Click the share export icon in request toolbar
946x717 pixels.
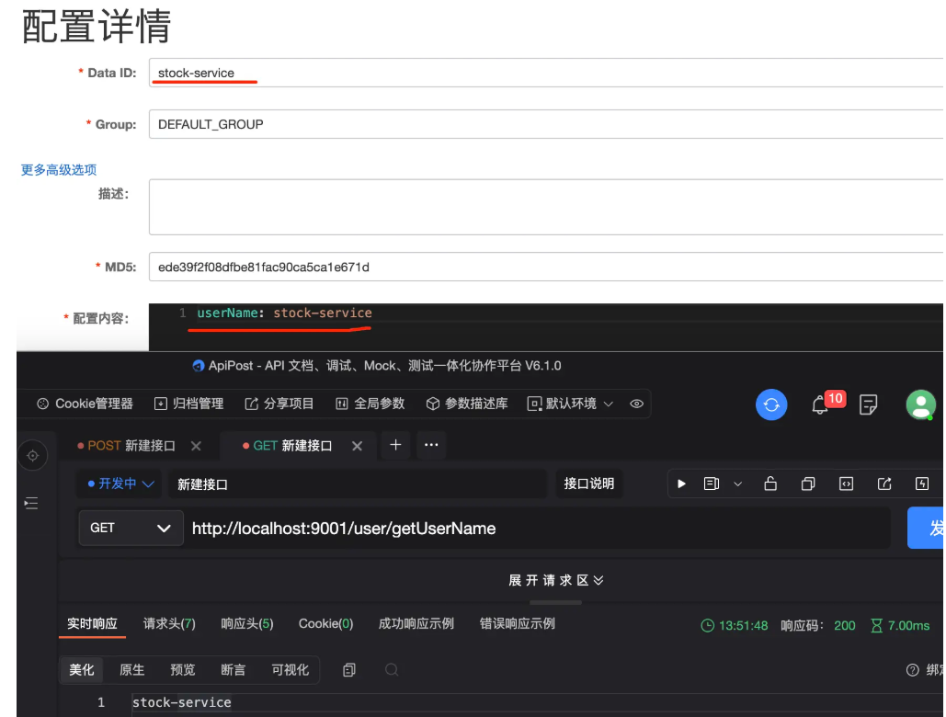point(884,484)
